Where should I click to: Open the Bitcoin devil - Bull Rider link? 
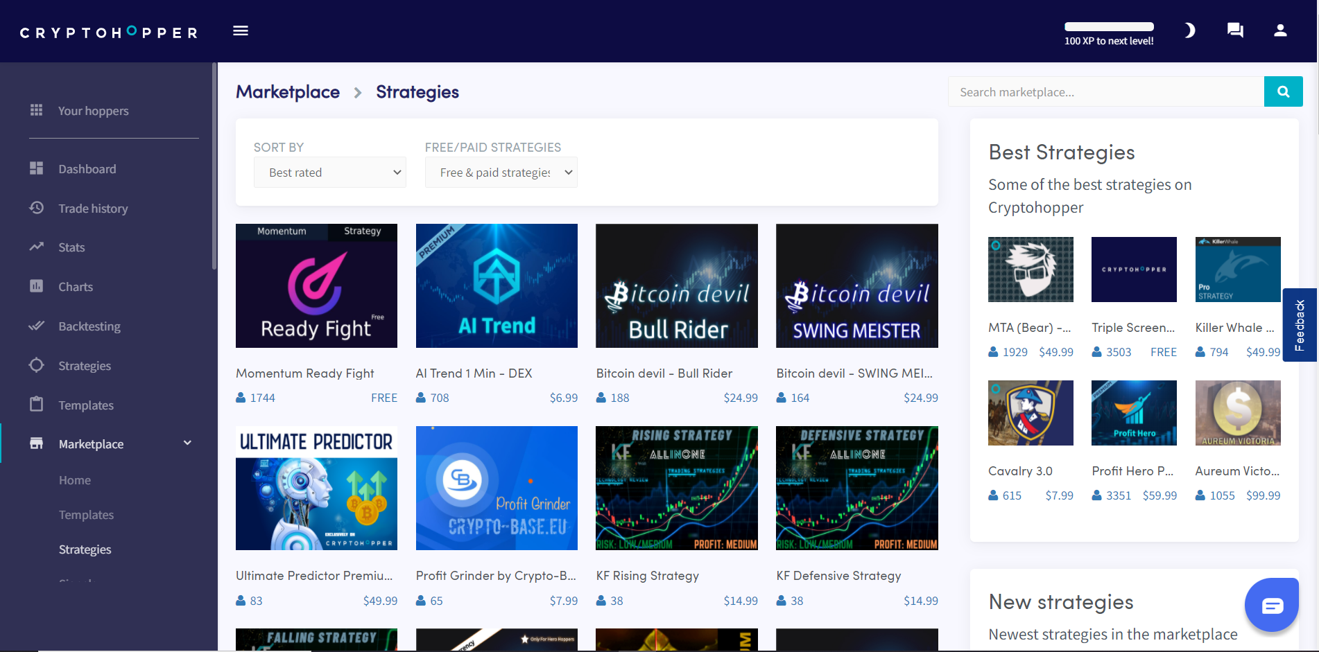664,373
